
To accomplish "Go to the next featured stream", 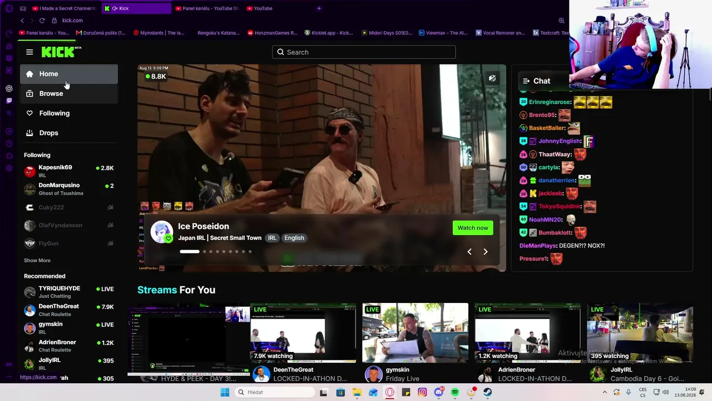I will click(x=486, y=252).
